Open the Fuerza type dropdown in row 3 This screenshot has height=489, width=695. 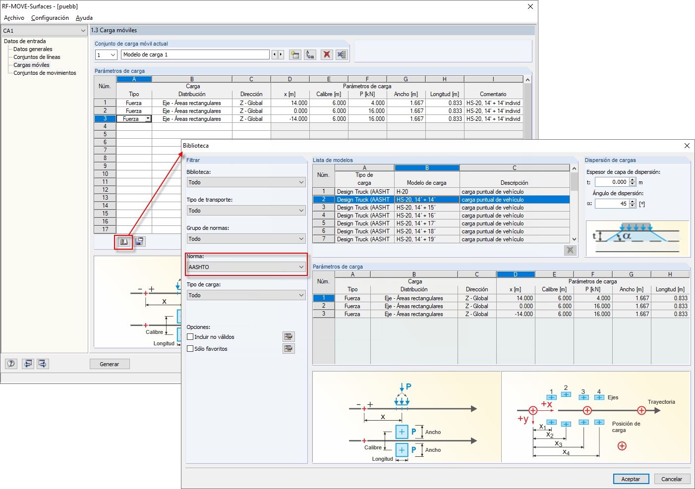[x=148, y=119]
